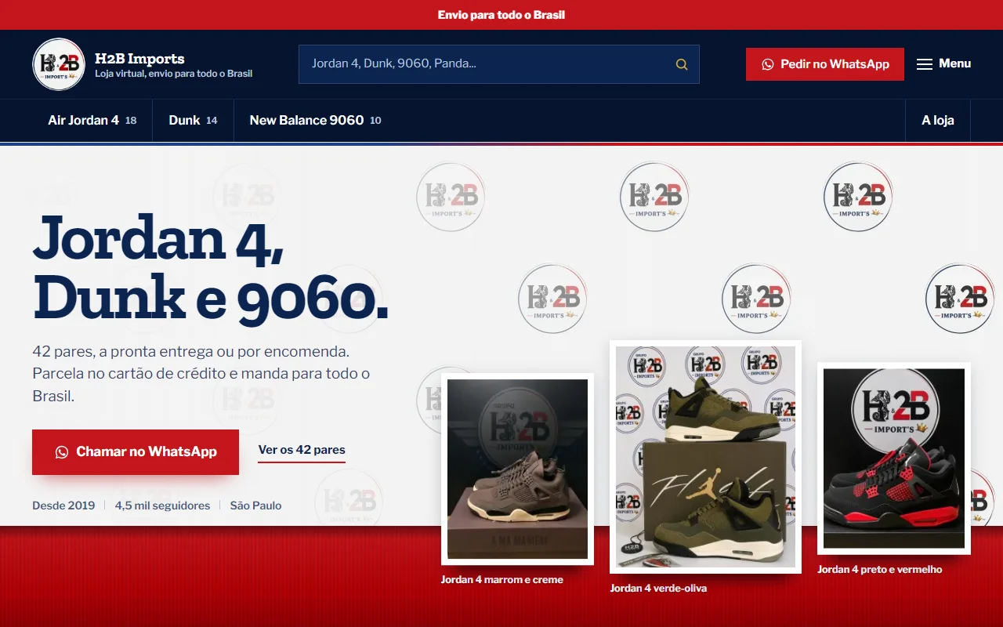Click the search magnifier icon
The height and width of the screenshot is (627, 1003).
pyautogui.click(x=682, y=64)
